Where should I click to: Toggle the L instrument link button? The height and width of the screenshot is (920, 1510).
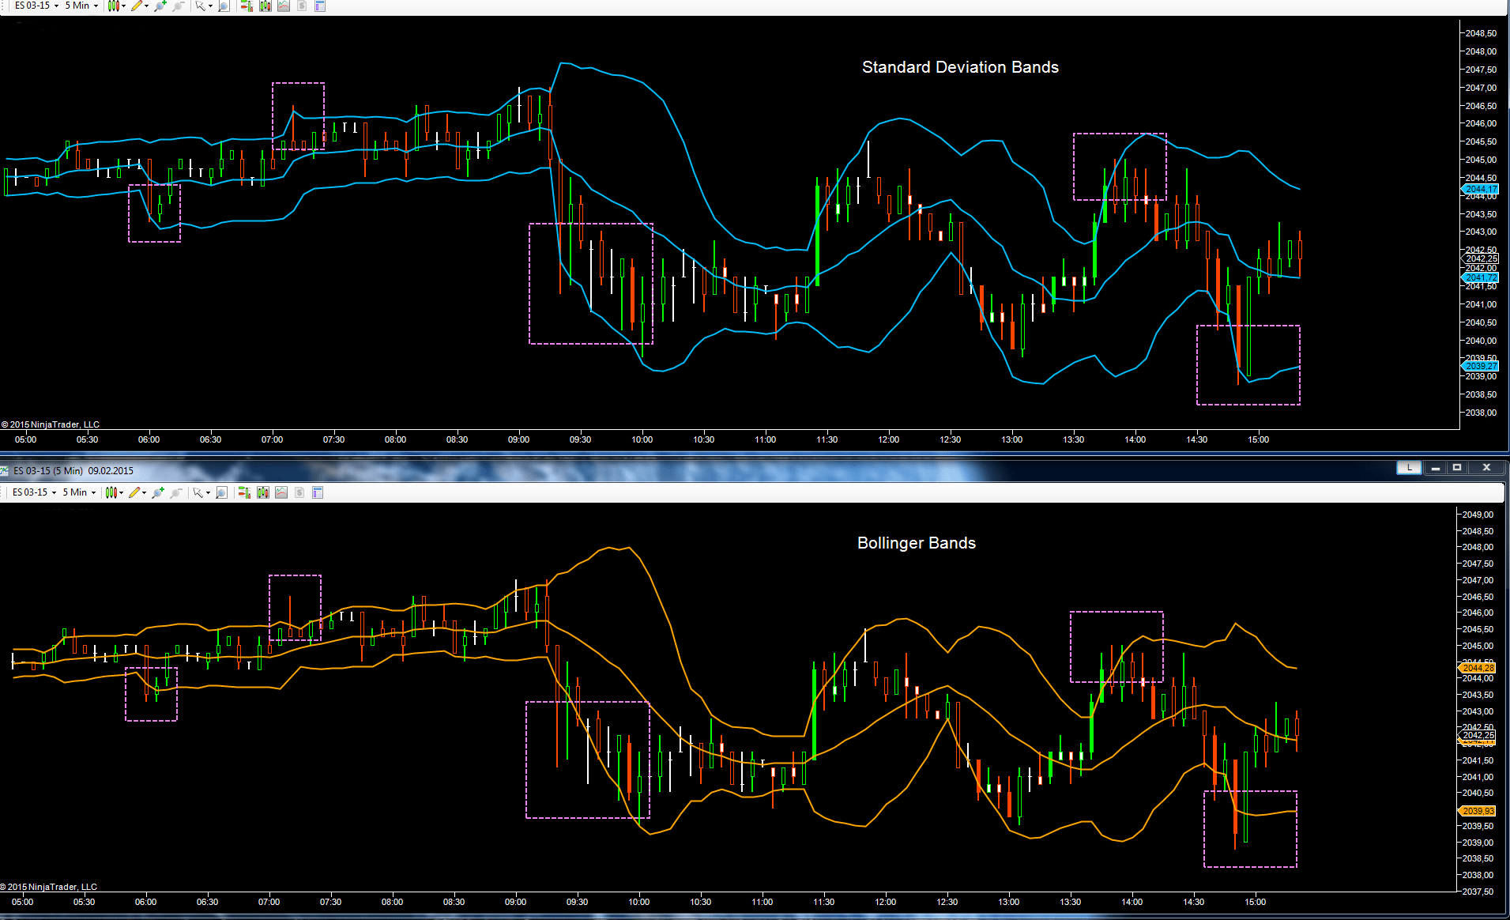click(1409, 468)
